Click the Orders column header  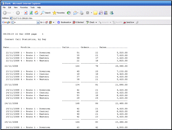pos(89,47)
